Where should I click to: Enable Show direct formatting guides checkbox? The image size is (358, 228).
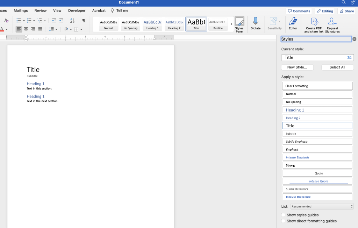[x=283, y=221]
